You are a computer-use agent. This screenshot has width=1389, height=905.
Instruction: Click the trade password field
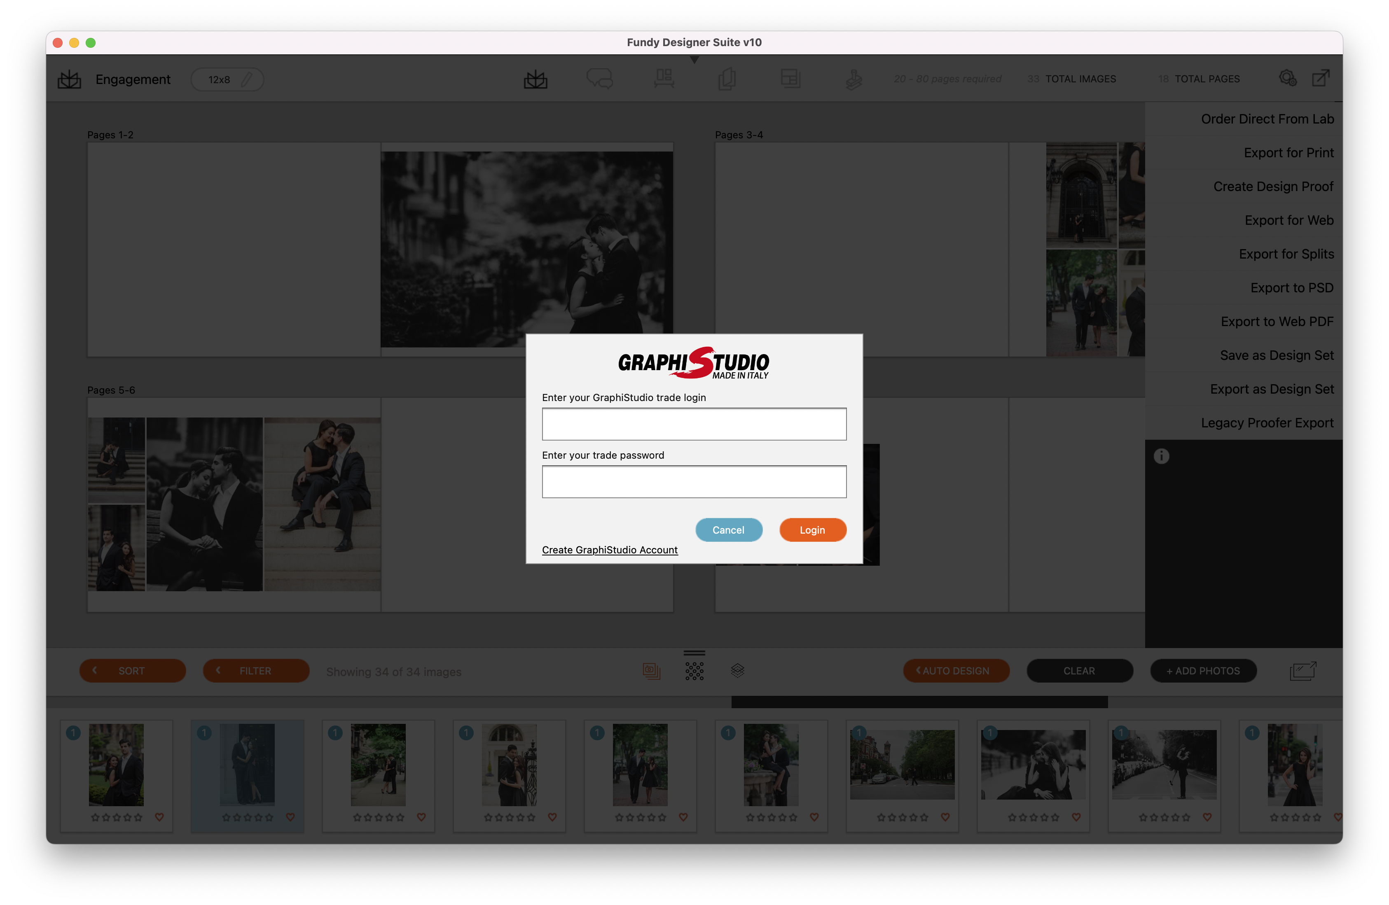click(694, 482)
